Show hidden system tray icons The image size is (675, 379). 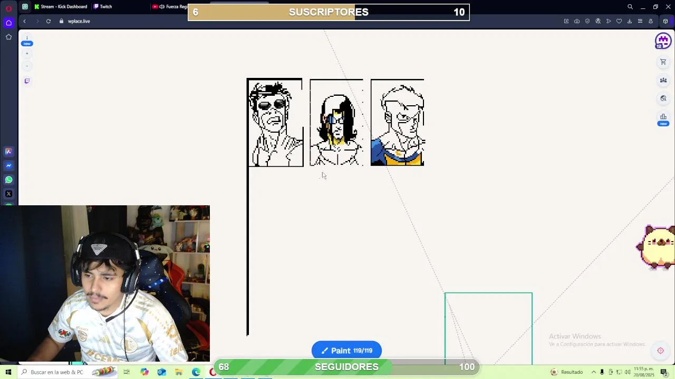coord(594,372)
